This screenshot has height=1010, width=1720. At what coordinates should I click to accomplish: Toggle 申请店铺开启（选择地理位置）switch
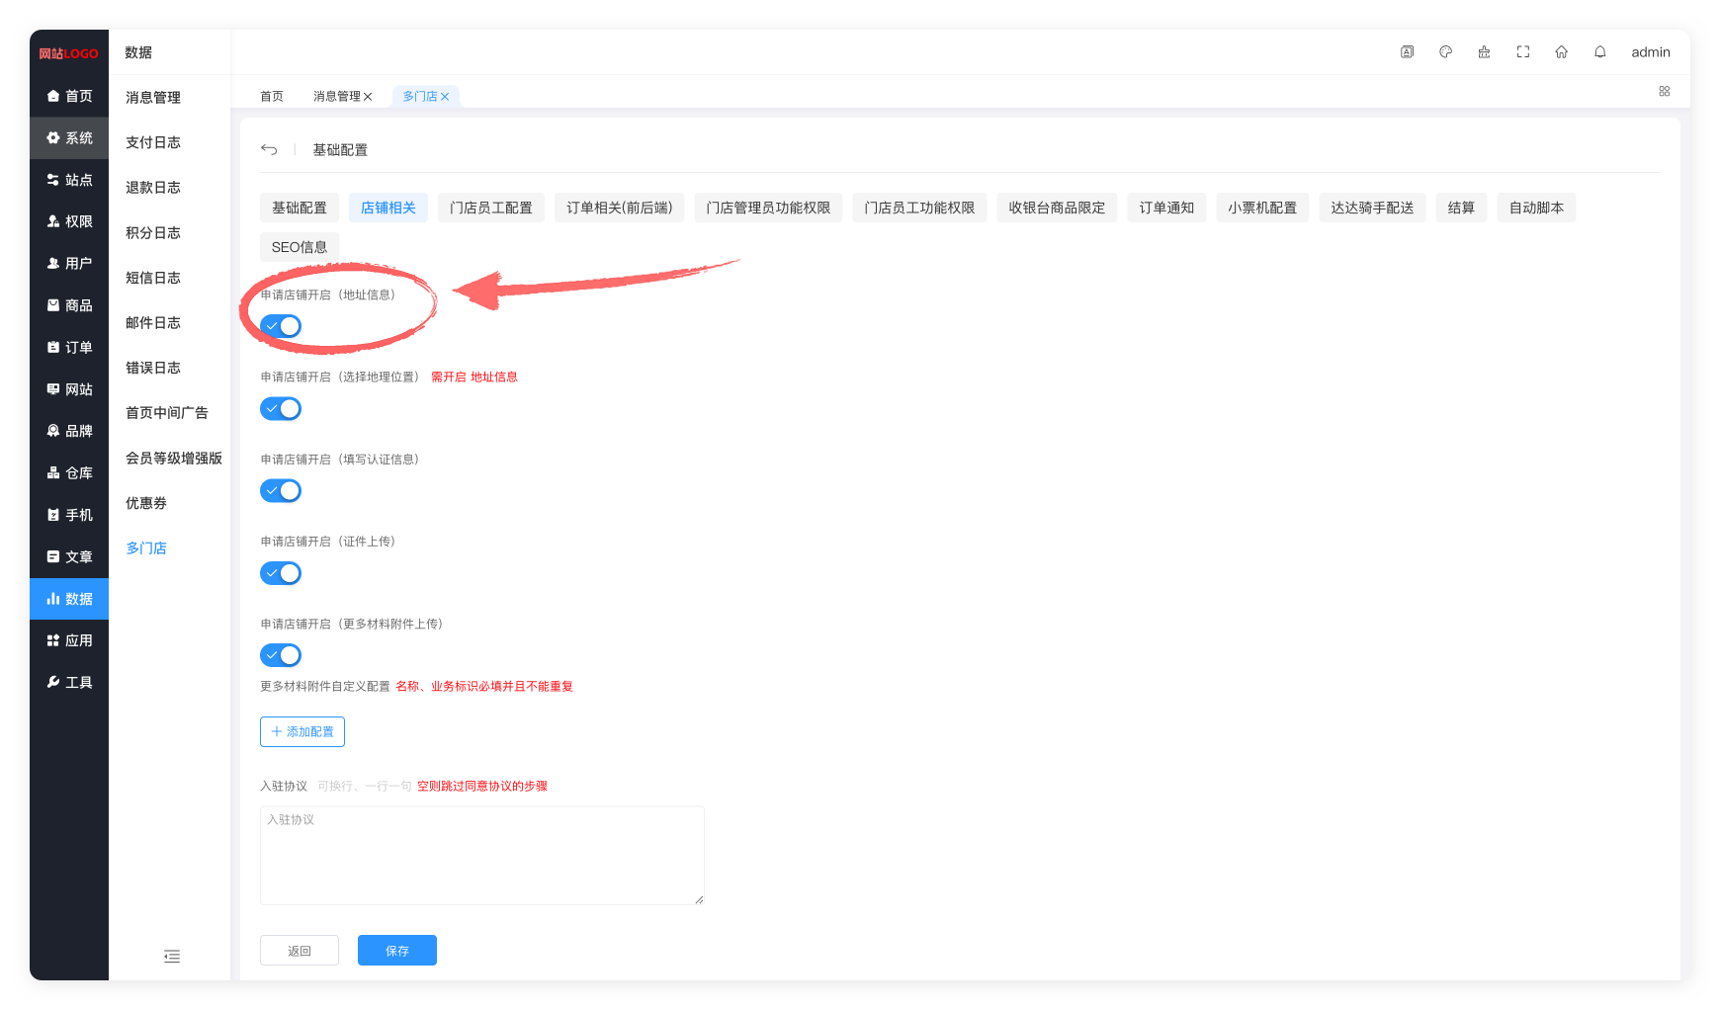281,408
